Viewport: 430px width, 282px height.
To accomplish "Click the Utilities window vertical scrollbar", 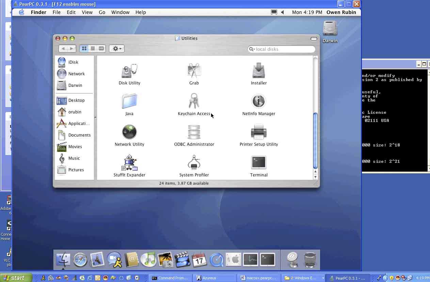I will 315,140.
